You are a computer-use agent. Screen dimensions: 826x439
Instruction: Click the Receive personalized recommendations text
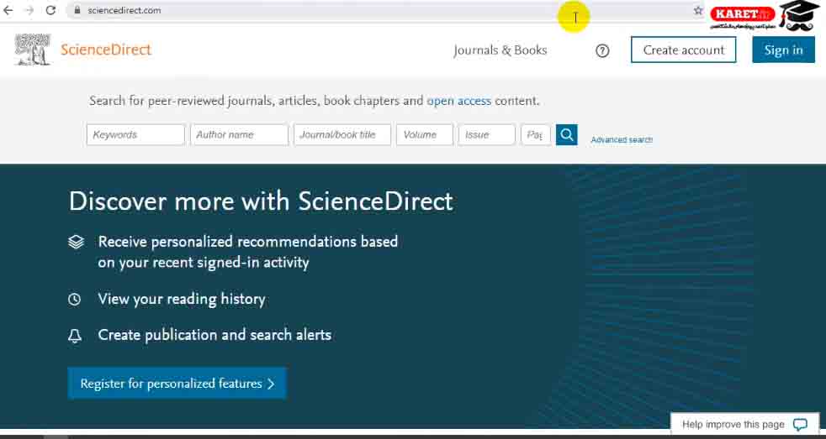247,252
